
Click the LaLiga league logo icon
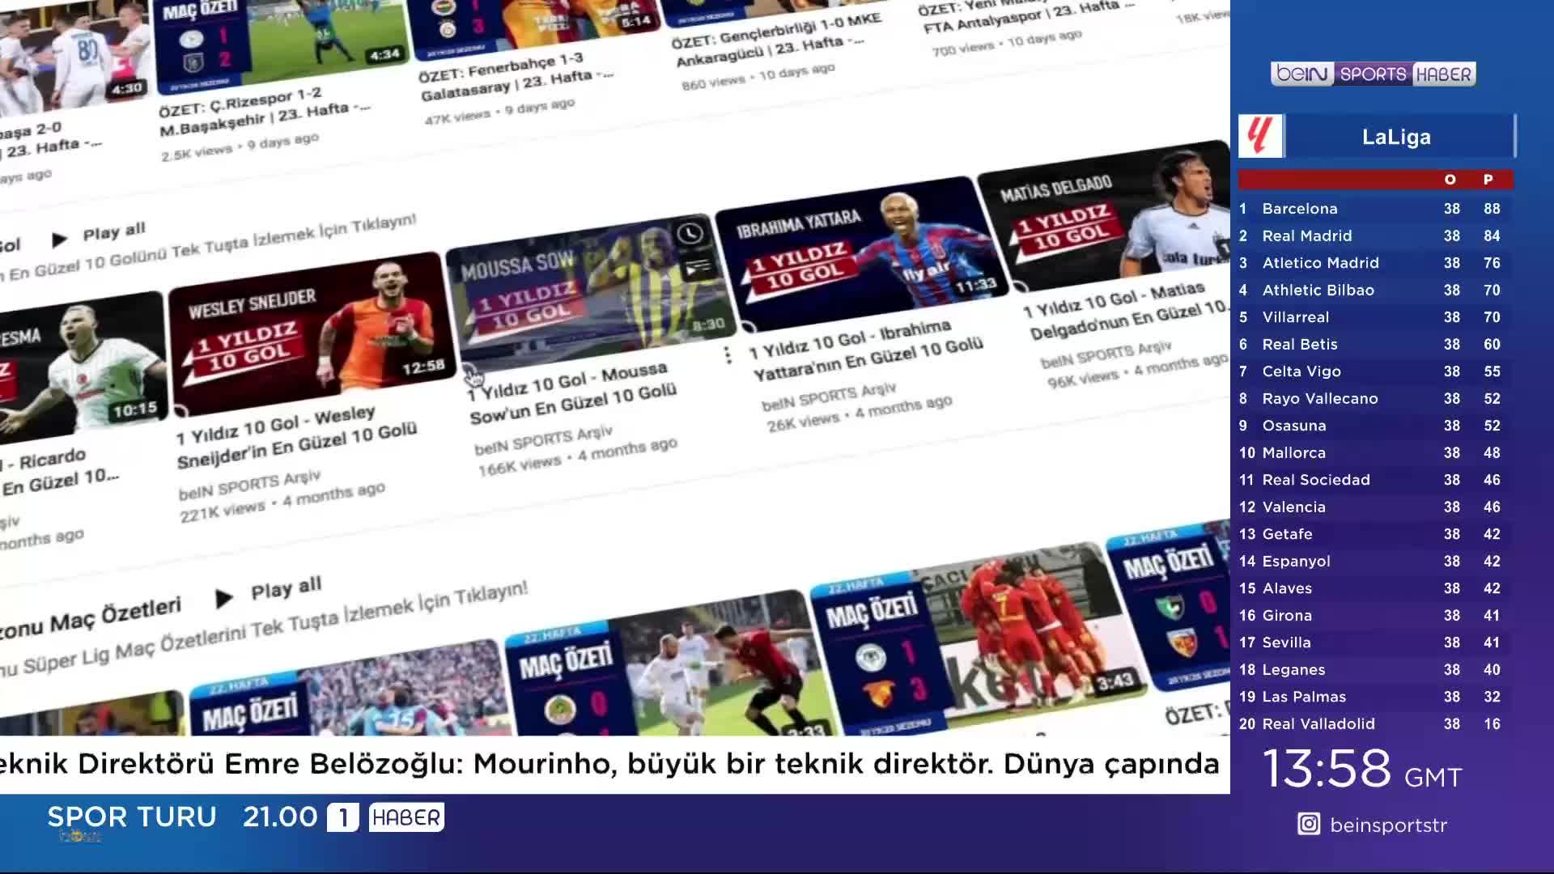coord(1259,136)
